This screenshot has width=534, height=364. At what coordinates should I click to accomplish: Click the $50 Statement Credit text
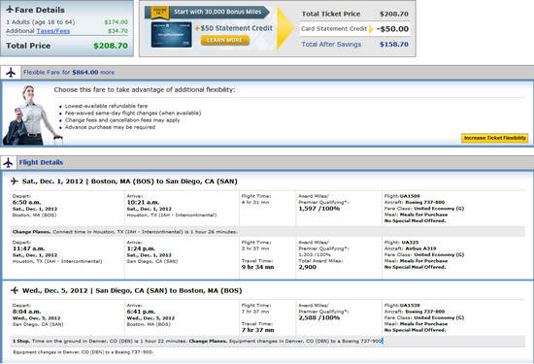(236, 28)
